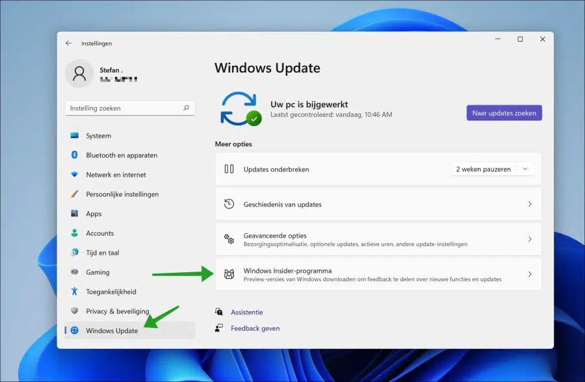Click the search magnifier icon
Image resolution: width=585 pixels, height=382 pixels.
[x=186, y=108]
